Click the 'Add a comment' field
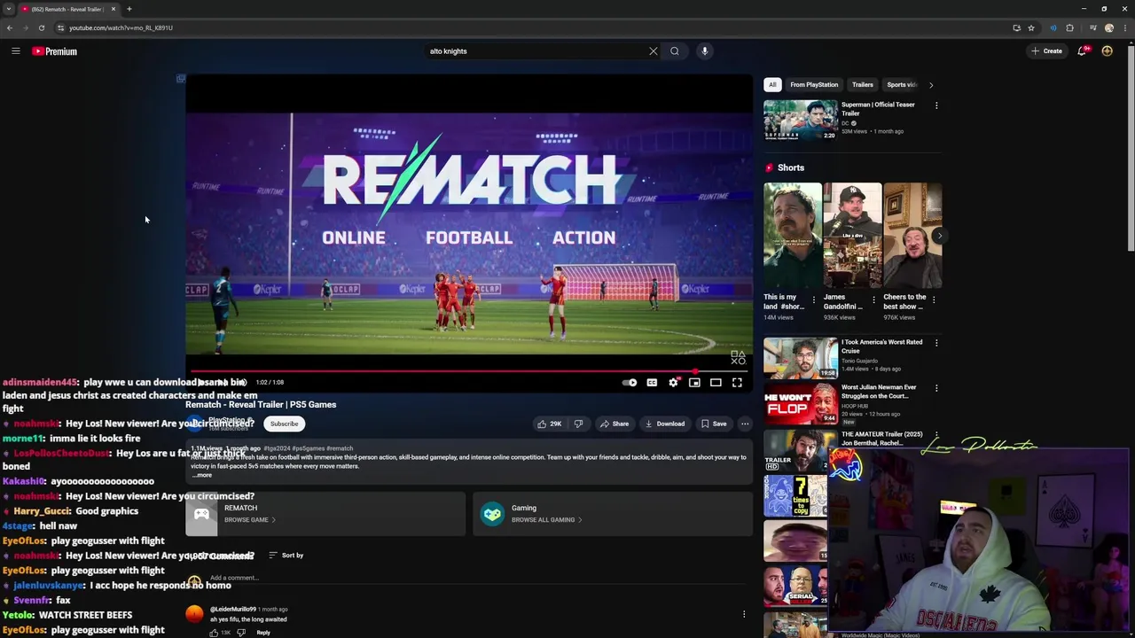The height and width of the screenshot is (638, 1135). [479, 578]
